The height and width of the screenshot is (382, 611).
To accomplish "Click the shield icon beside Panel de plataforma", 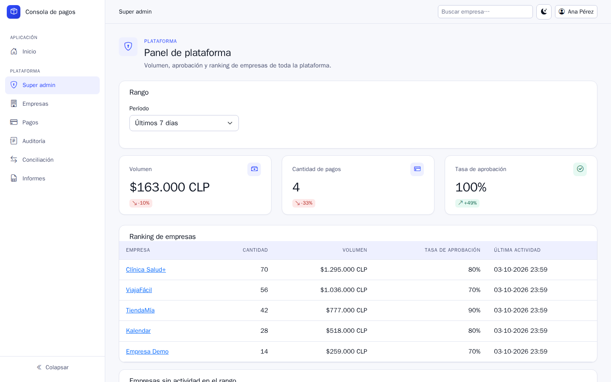I will pos(128,47).
